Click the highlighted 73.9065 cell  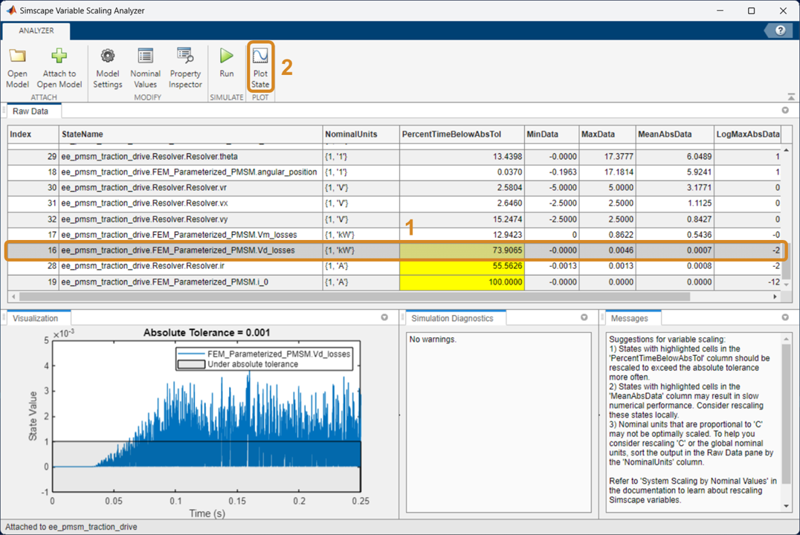point(462,250)
